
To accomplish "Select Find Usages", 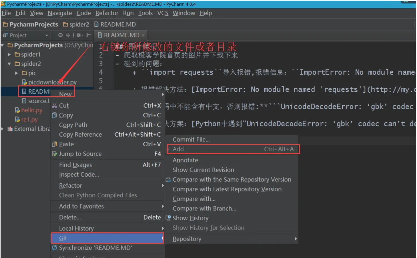I will (107, 165).
